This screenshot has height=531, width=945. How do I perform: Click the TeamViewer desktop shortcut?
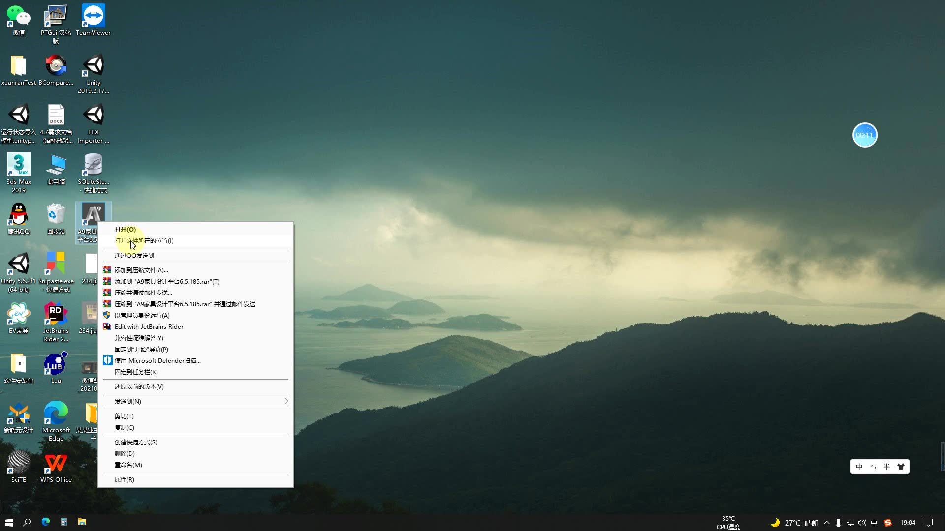(x=93, y=17)
